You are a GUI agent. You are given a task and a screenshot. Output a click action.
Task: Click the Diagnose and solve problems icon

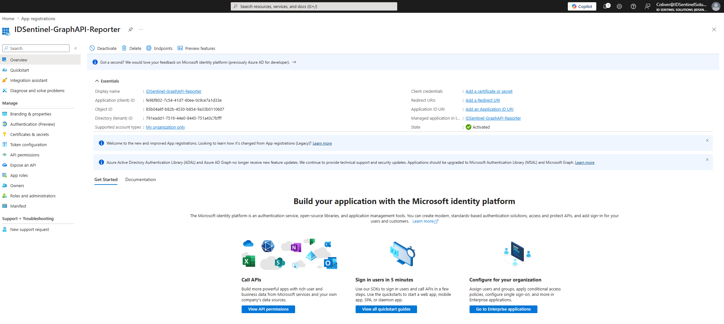click(4, 91)
